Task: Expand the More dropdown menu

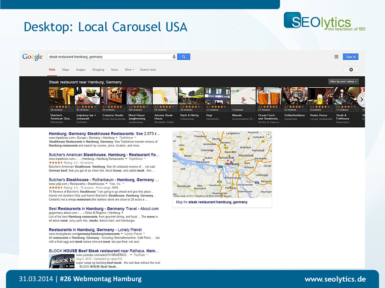Action: pyautogui.click(x=129, y=69)
